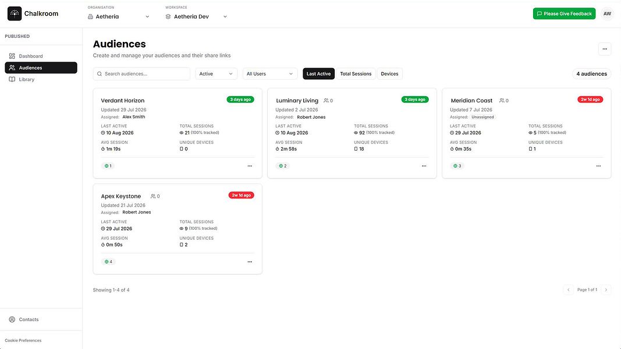Image resolution: width=621 pixels, height=349 pixels.
Task: Open the Apex Keystone card more options
Action: 250,262
